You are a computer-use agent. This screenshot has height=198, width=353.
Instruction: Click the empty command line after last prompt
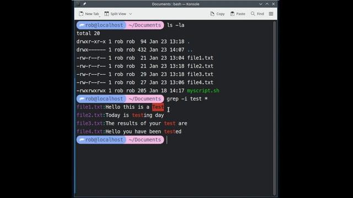click(x=218, y=140)
